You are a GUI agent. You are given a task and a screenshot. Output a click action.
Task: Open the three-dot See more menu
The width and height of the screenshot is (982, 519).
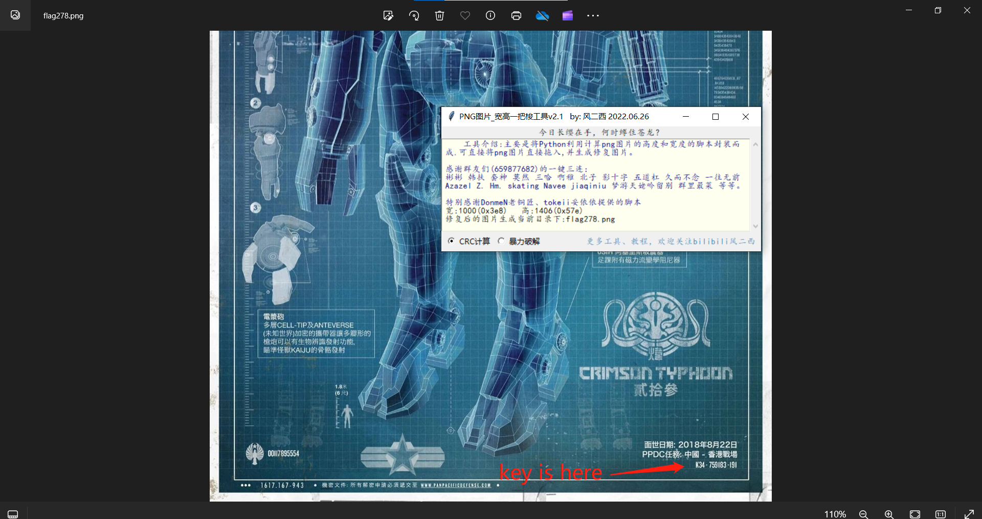[593, 16]
